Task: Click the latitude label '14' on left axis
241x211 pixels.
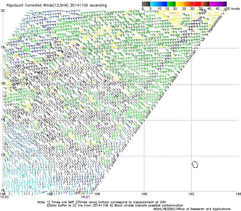Action: [3, 119]
